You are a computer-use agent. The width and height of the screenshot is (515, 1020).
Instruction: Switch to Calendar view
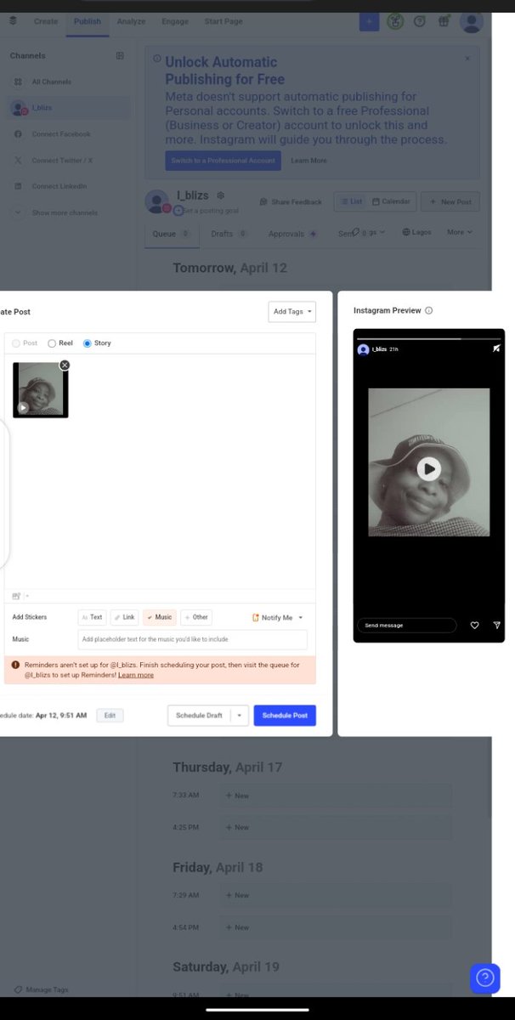[x=392, y=201]
